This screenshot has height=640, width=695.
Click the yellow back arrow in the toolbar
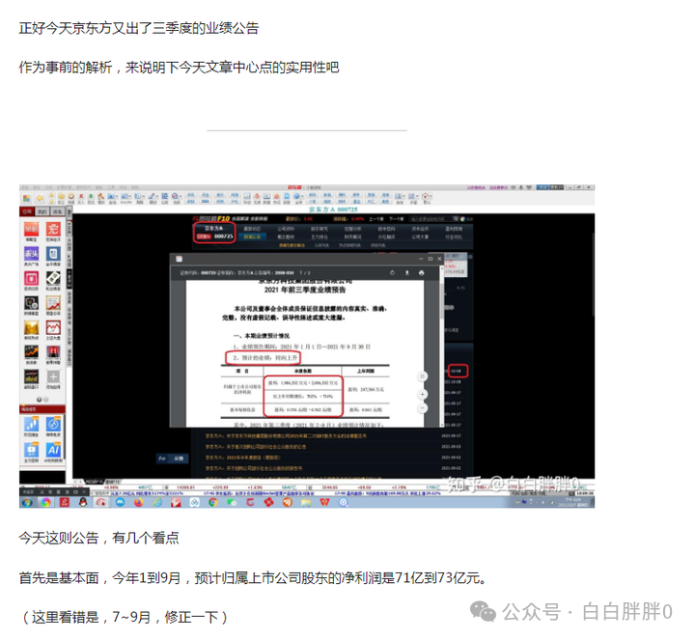click(x=40, y=198)
